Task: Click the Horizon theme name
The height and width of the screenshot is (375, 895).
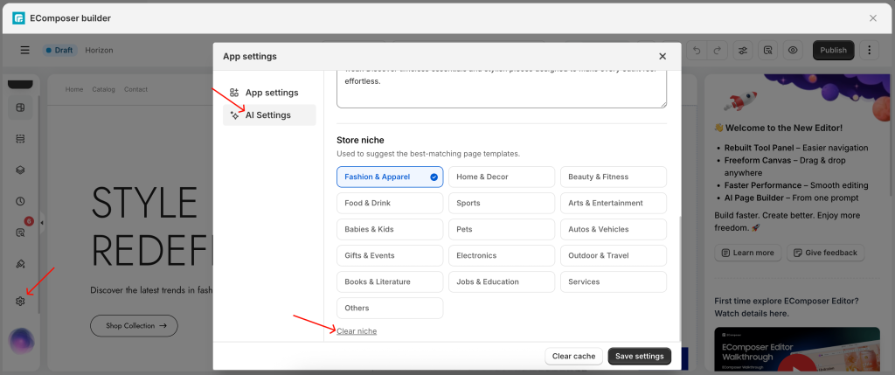Action: 100,50
